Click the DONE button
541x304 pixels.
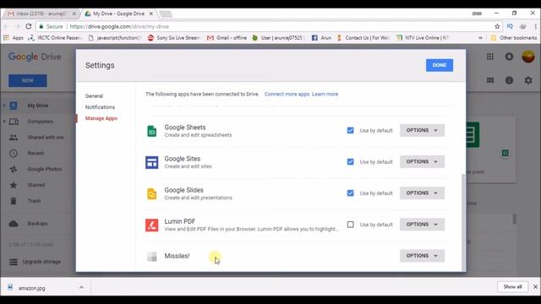440,65
